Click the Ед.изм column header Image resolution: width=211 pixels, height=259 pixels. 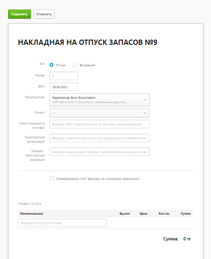125,214
